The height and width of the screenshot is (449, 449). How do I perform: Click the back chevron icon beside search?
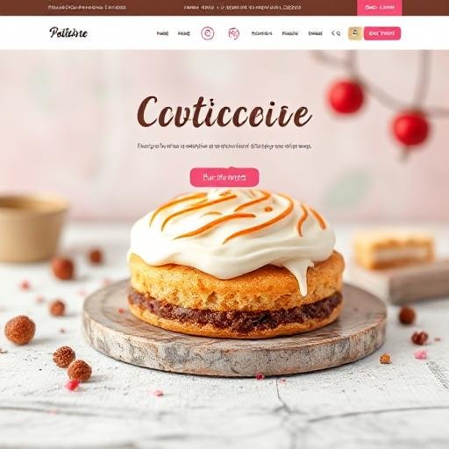[x=332, y=33]
